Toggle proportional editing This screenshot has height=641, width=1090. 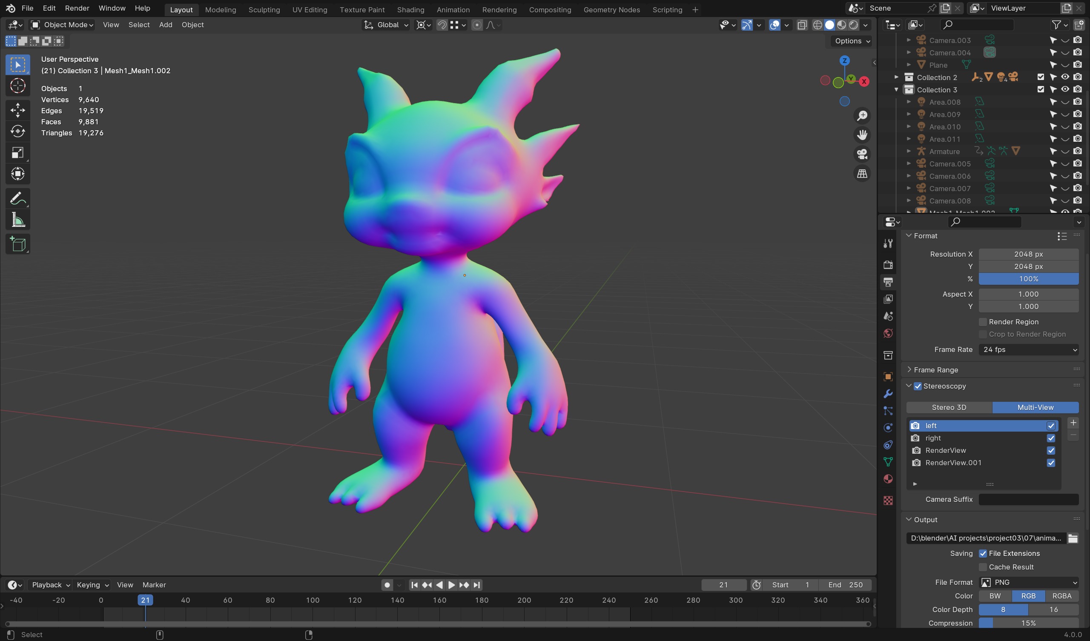click(476, 25)
